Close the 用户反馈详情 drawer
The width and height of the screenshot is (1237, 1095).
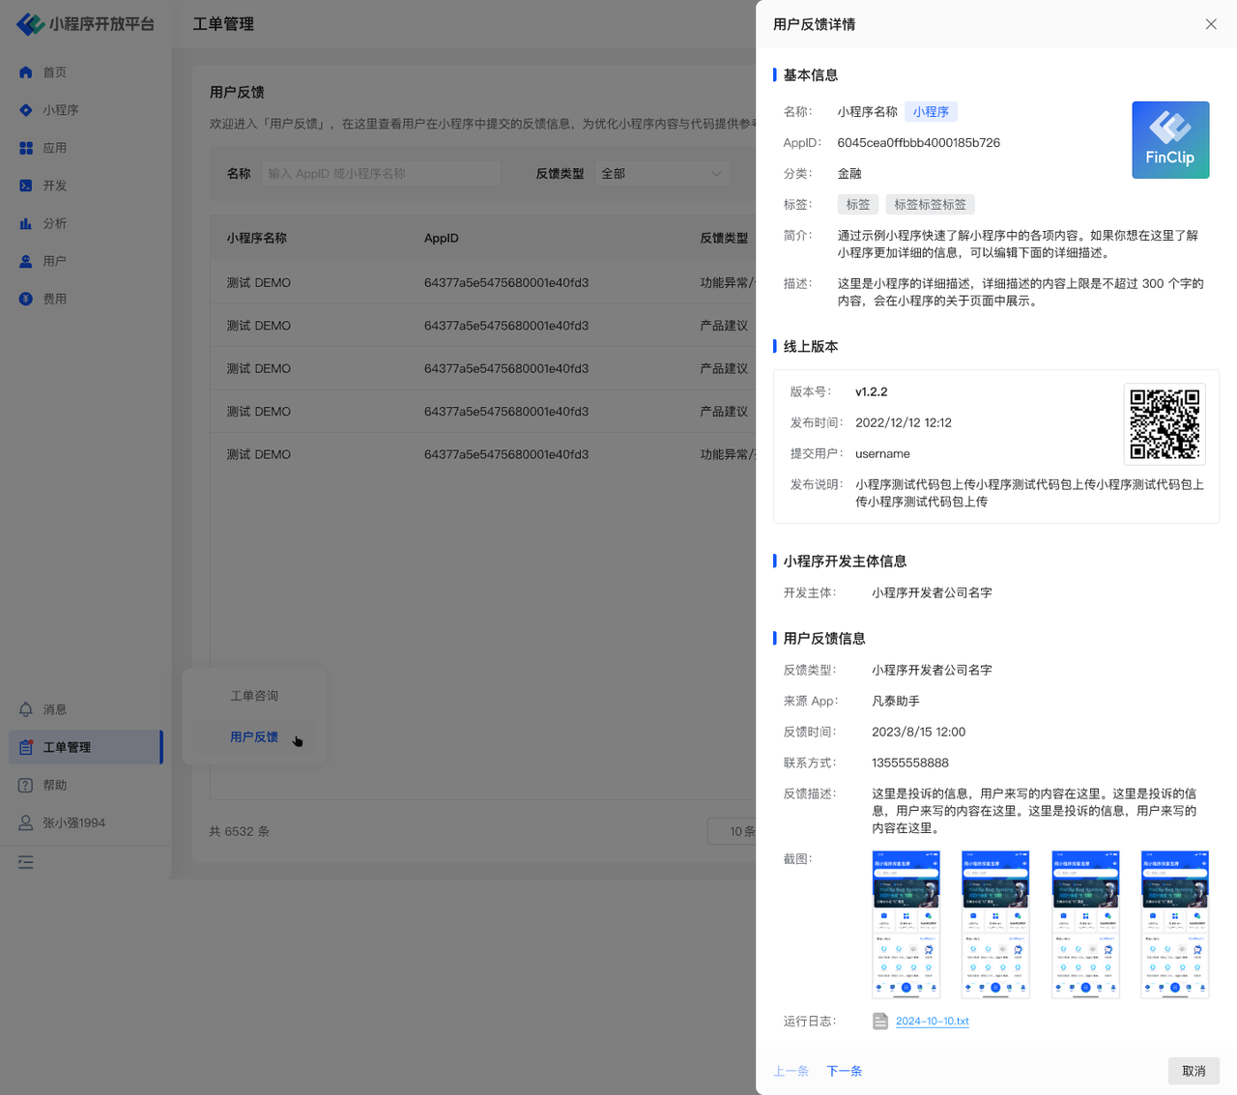point(1211,24)
